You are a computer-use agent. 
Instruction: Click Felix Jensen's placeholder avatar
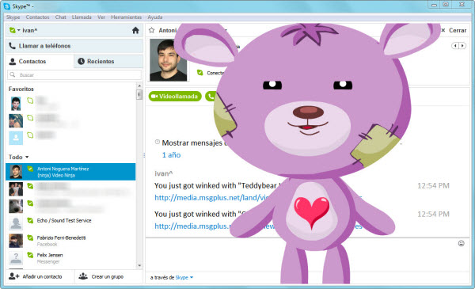[16, 258]
